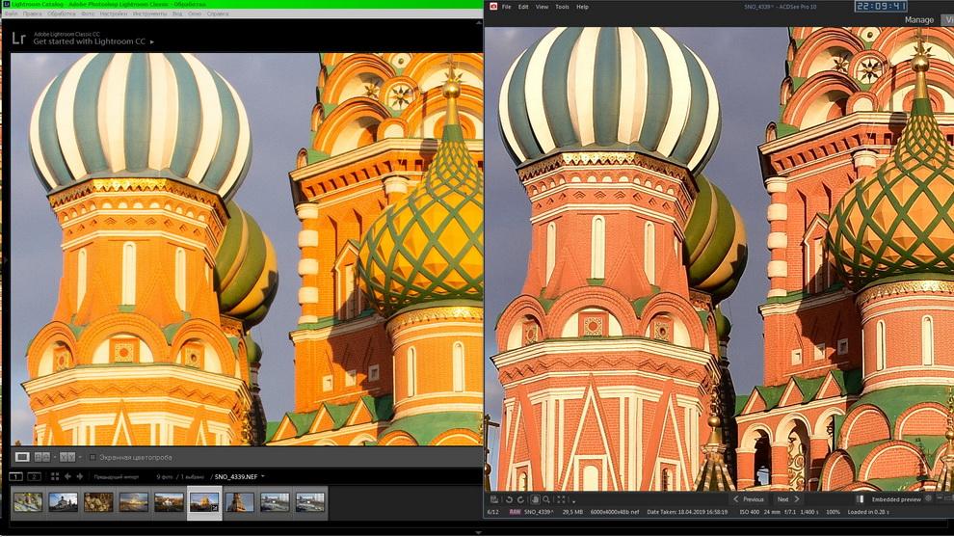Select third filmstrip thumbnail in Lightroom
This screenshot has width=954, height=537.
[98, 502]
